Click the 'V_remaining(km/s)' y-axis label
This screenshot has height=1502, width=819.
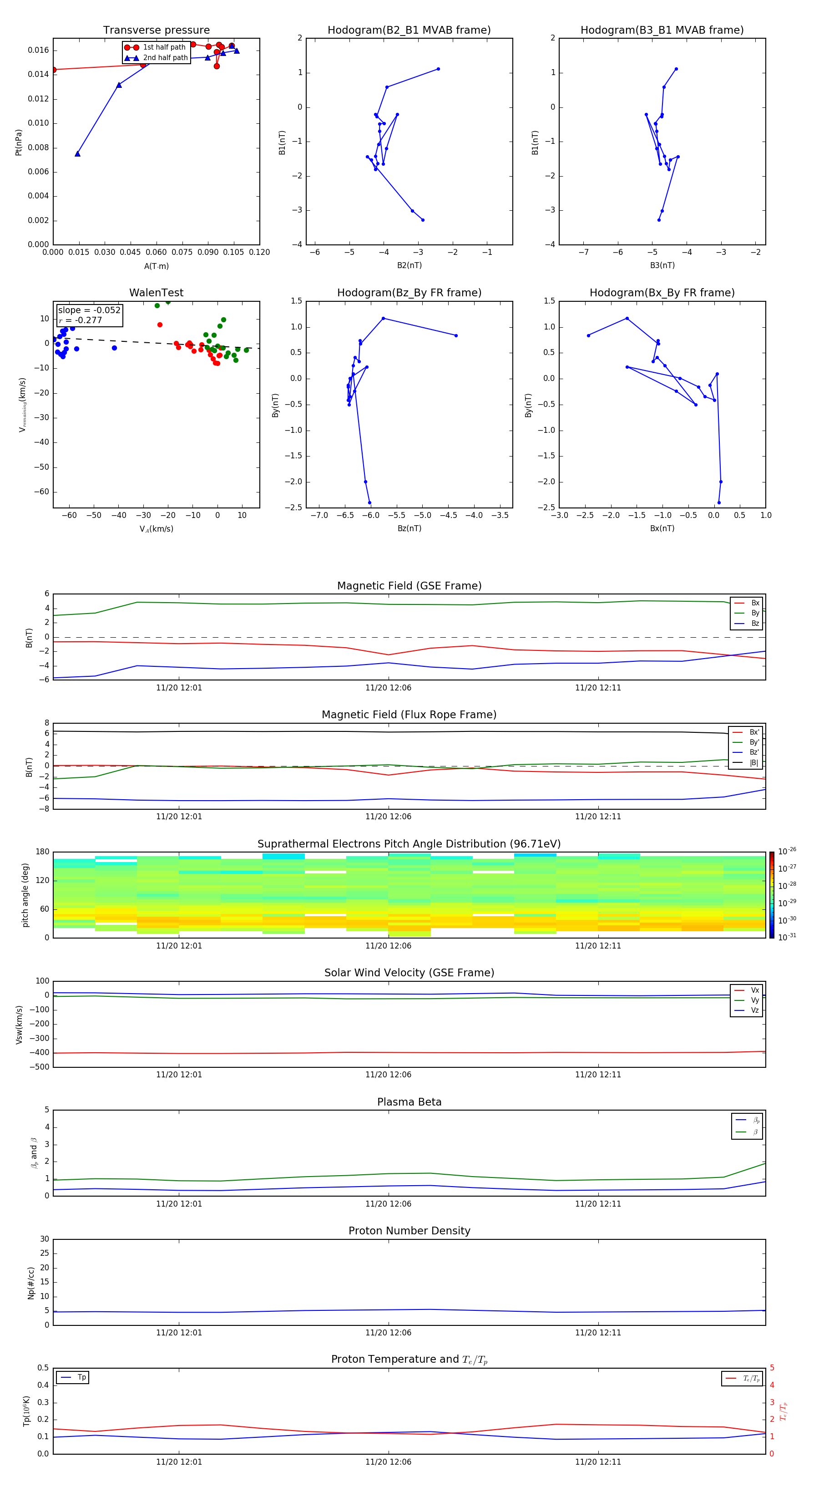[22, 405]
